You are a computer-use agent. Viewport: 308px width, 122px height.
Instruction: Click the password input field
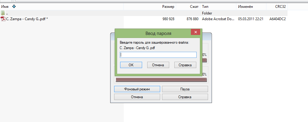[158, 55]
